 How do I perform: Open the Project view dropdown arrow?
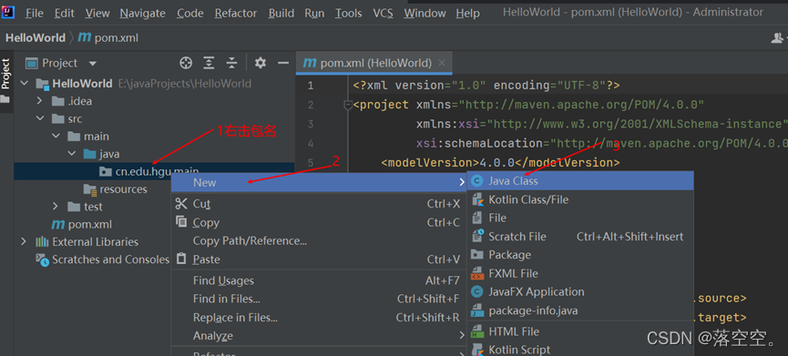point(93,63)
